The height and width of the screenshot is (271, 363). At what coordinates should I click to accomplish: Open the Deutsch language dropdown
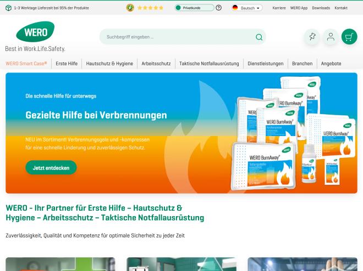[x=248, y=8]
